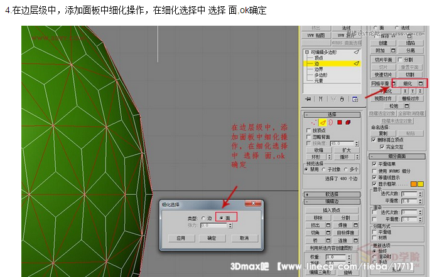Toggle 等值线显示 checkbox
Image resolution: width=432 pixels, height=277 pixels.
click(x=374, y=177)
